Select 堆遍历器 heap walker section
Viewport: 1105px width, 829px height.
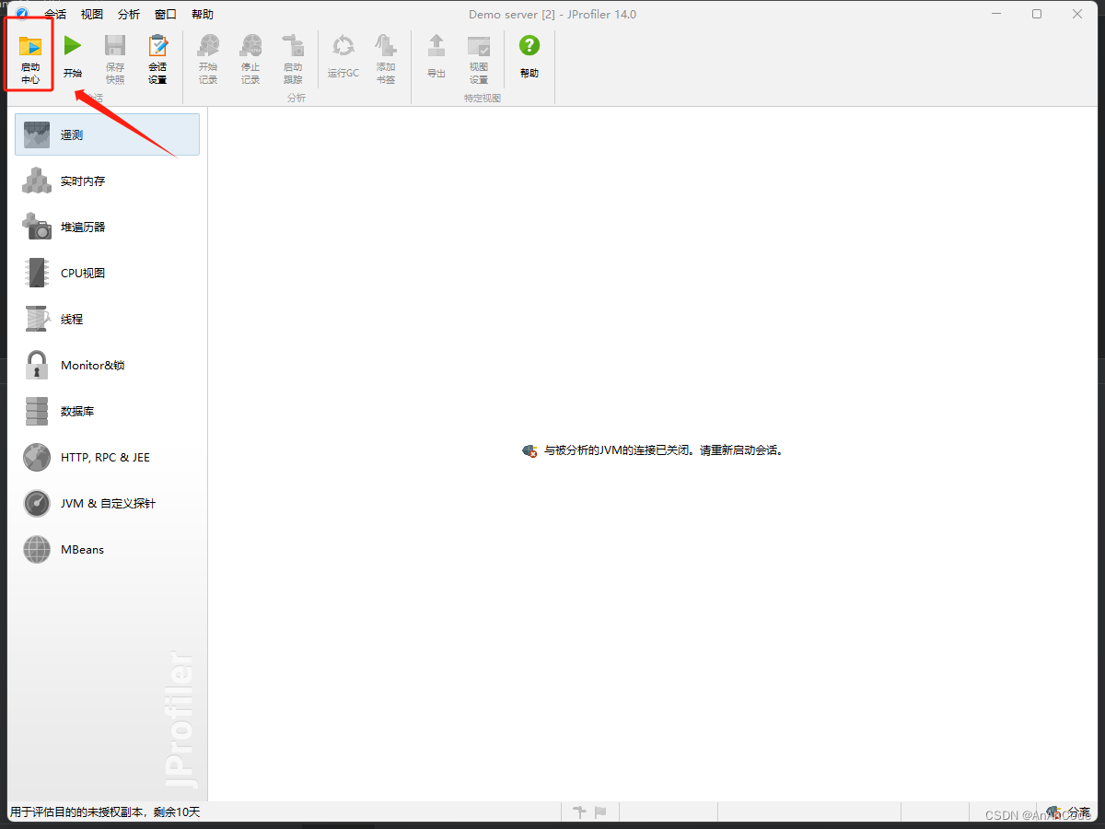(83, 228)
